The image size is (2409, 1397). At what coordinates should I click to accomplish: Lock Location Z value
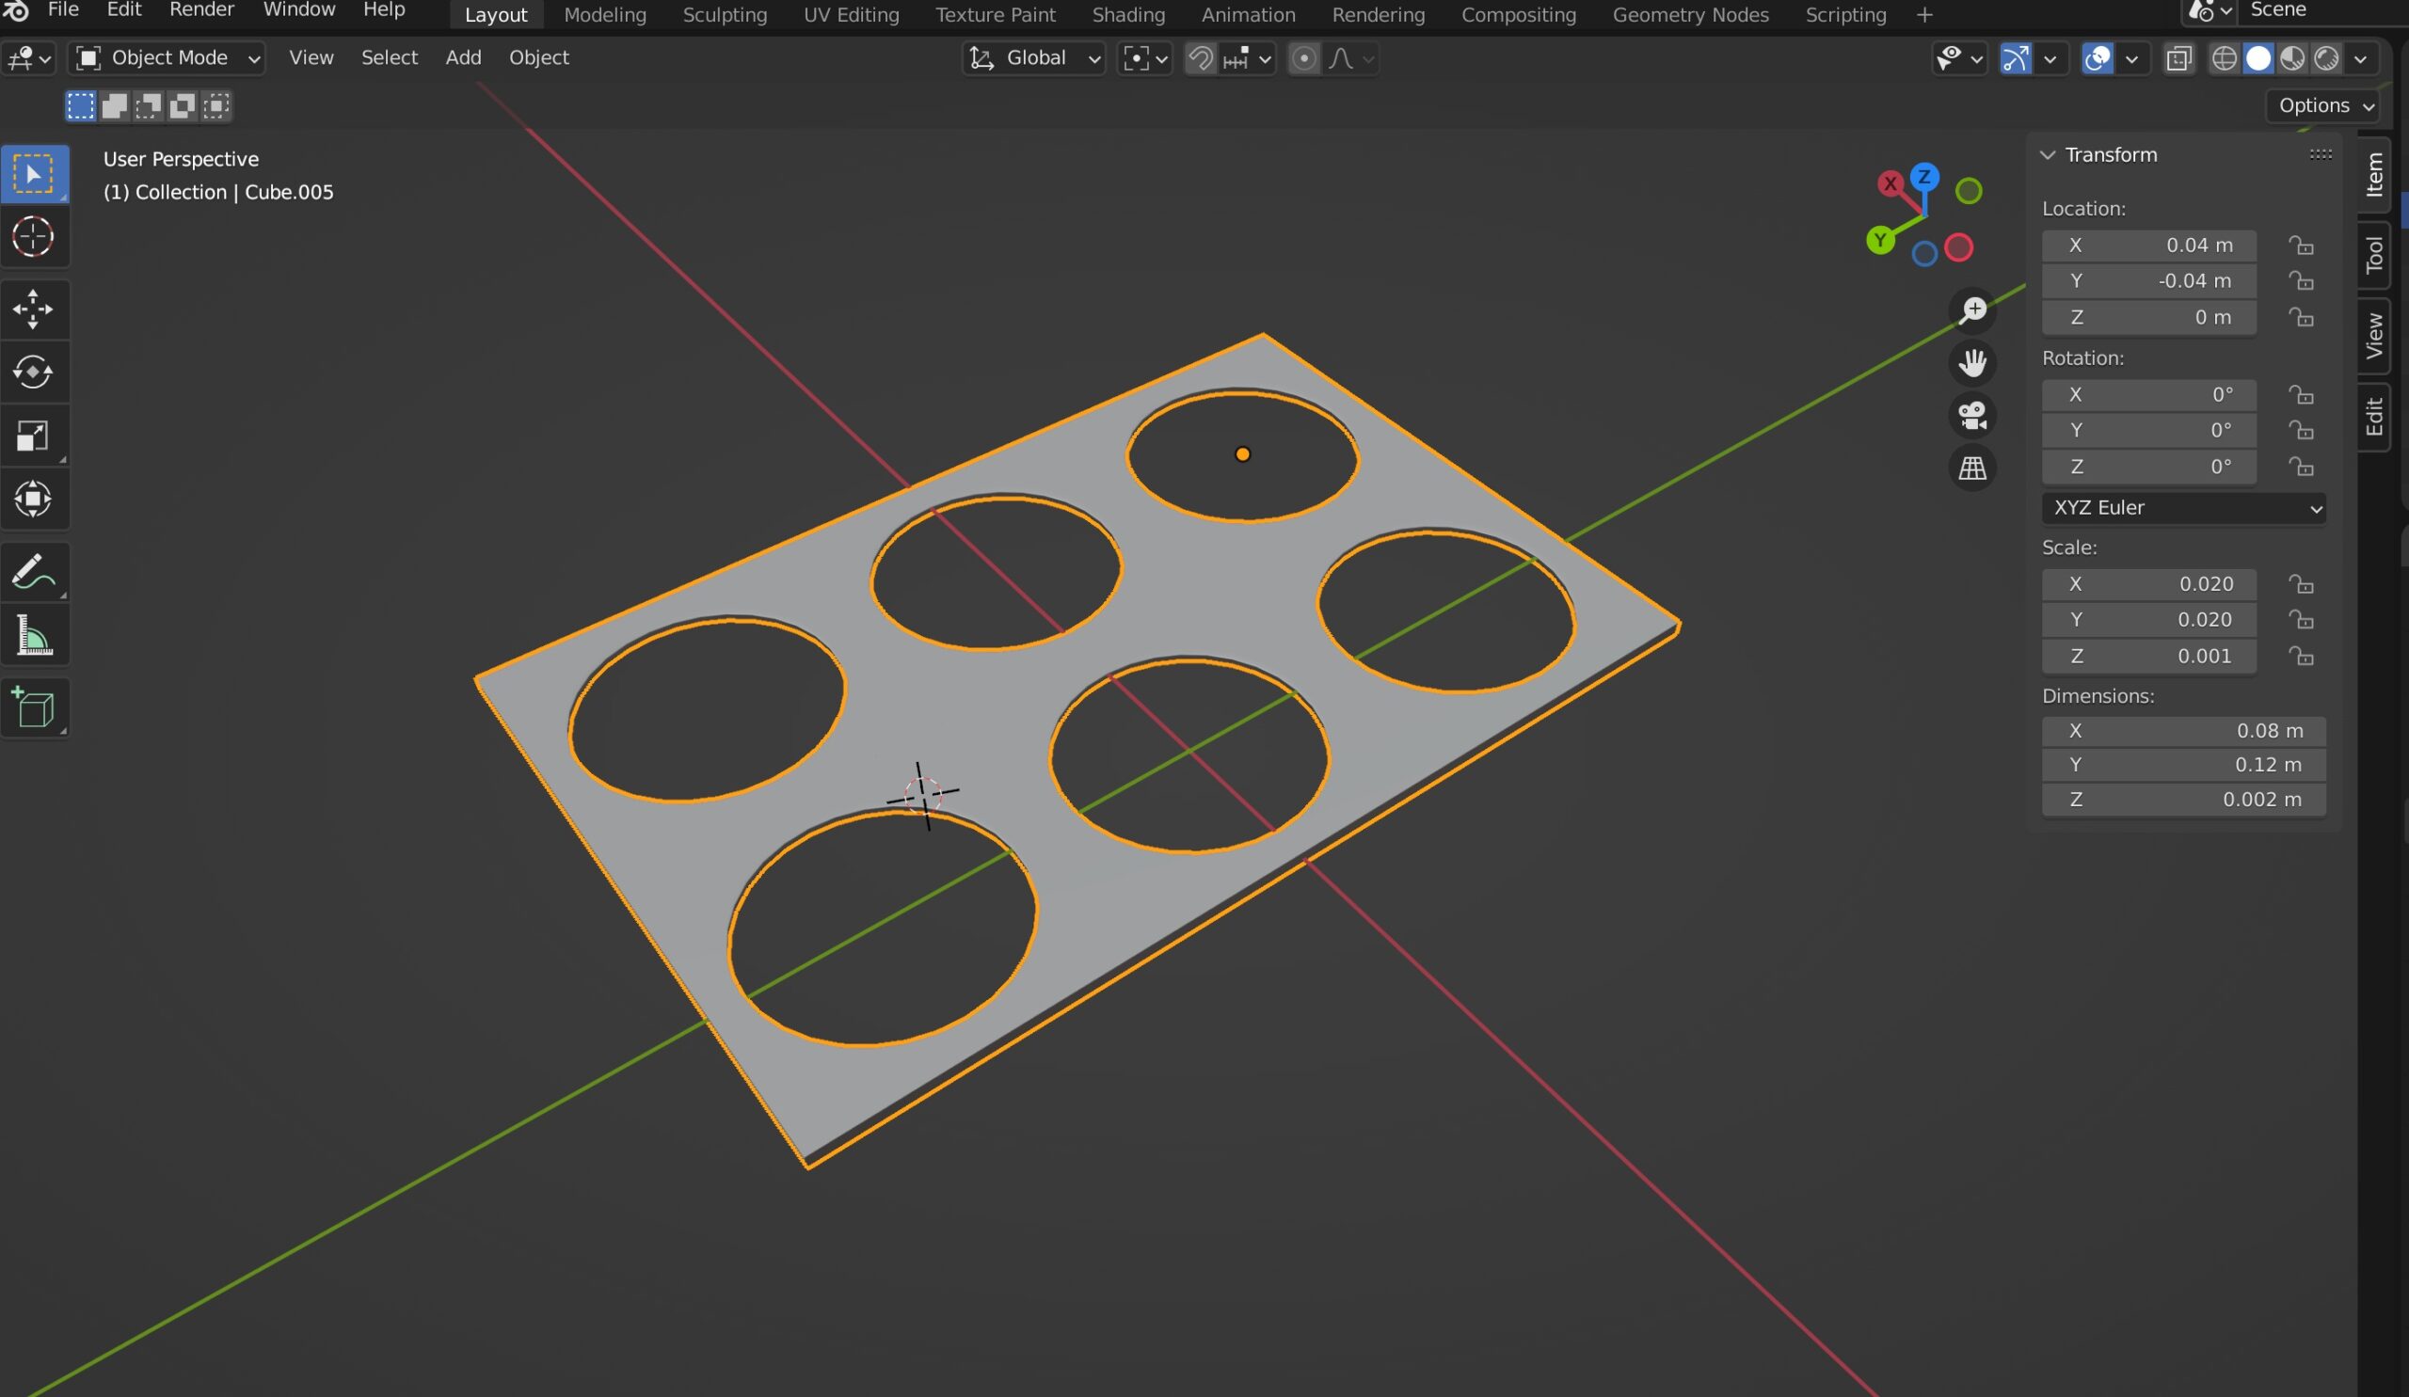coord(2301,317)
